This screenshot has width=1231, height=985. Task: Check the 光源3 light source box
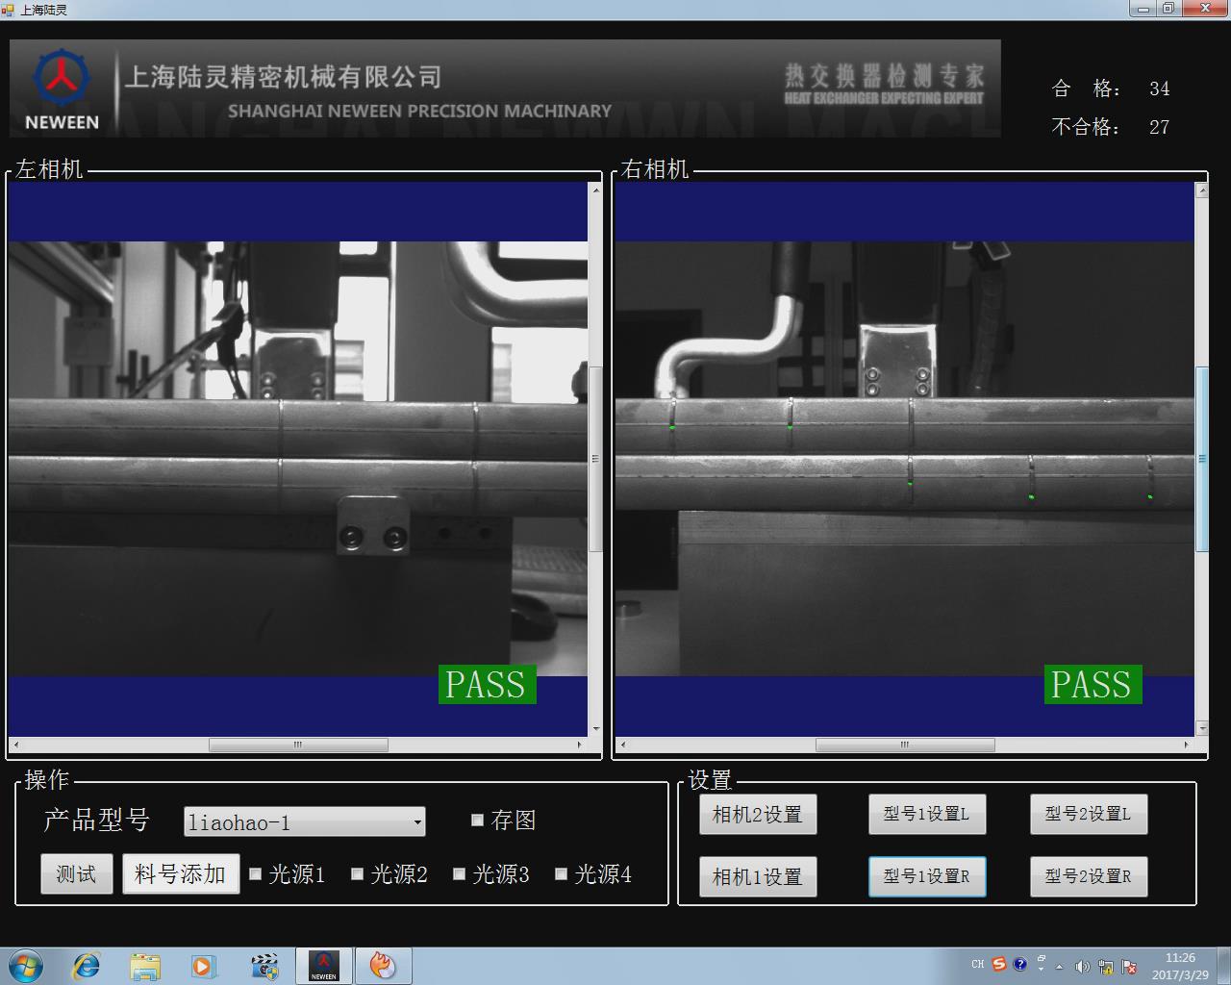click(460, 873)
